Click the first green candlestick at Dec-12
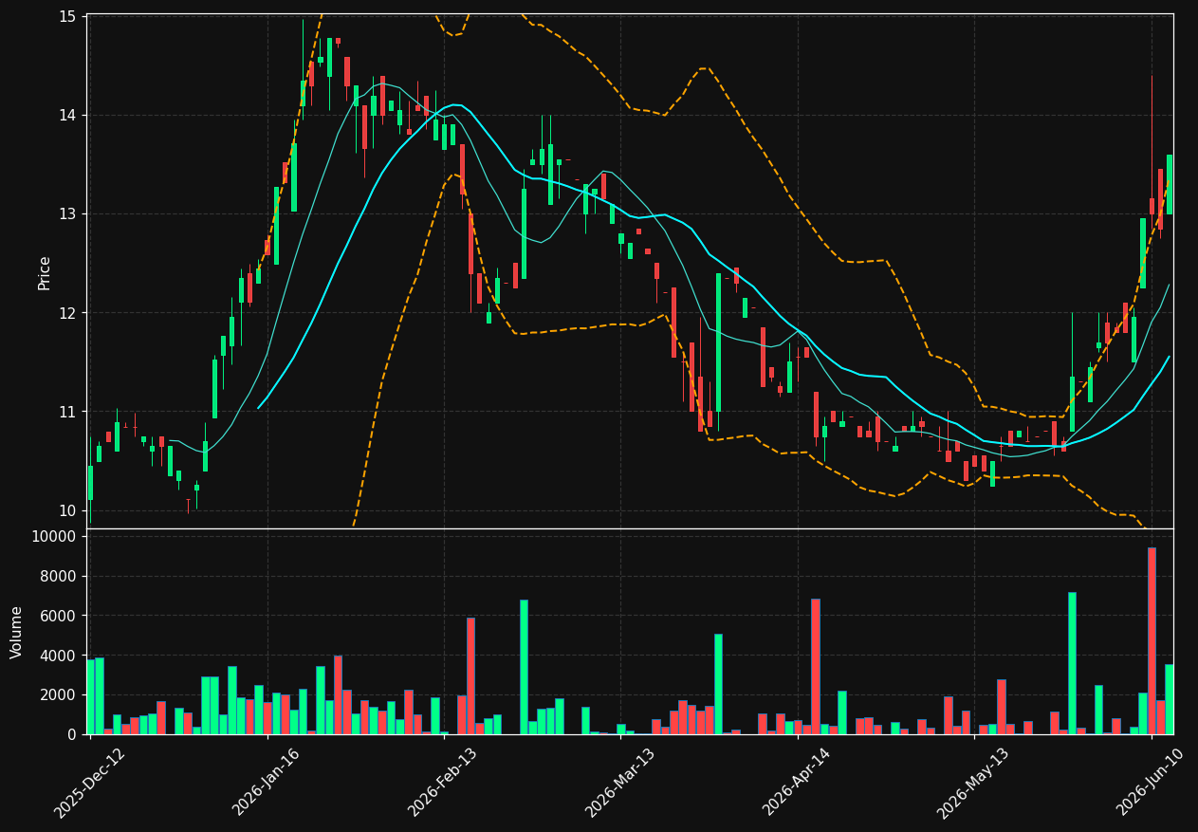This screenshot has height=832, width=1198. pyautogui.click(x=90, y=482)
